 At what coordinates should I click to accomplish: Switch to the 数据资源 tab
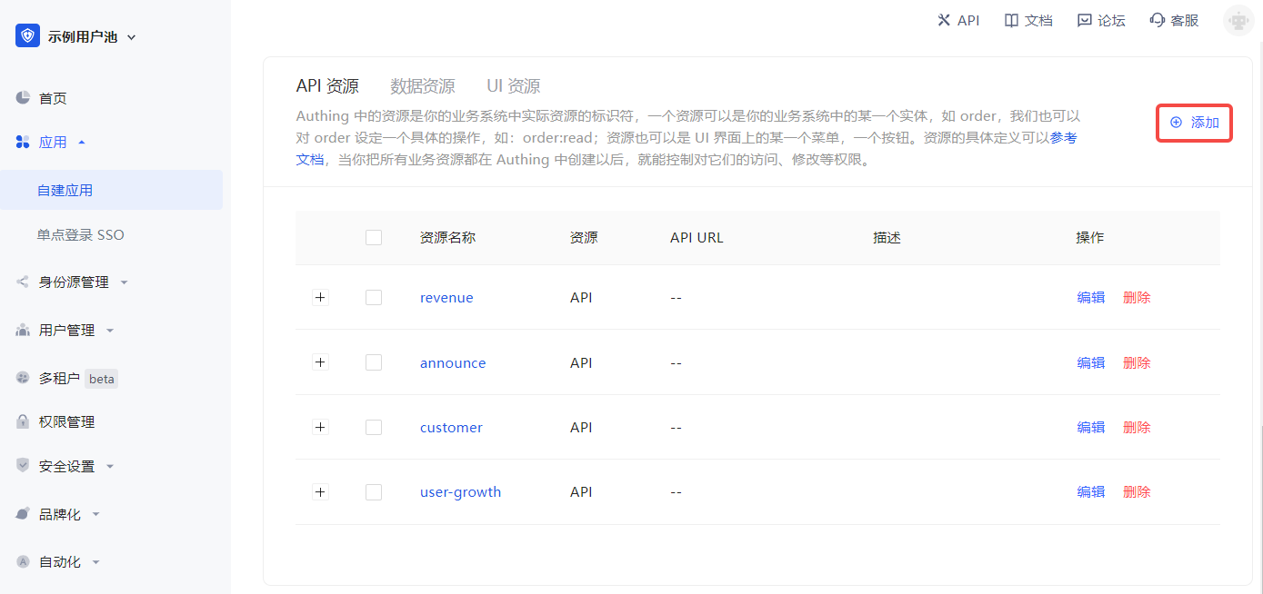pyautogui.click(x=423, y=86)
